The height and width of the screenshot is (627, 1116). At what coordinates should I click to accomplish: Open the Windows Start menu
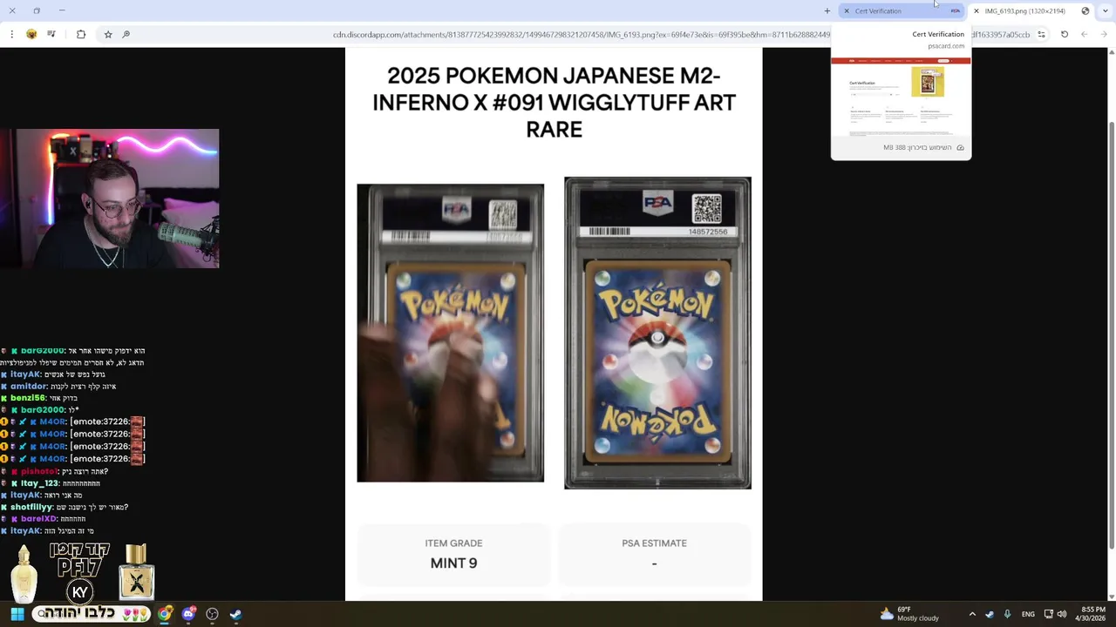(17, 614)
